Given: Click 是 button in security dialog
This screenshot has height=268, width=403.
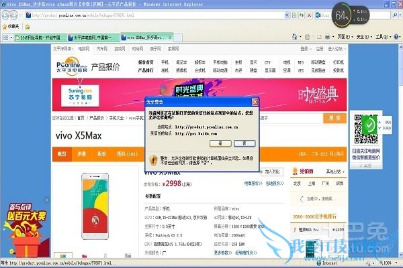Looking at the screenshot, I should (x=220, y=143).
